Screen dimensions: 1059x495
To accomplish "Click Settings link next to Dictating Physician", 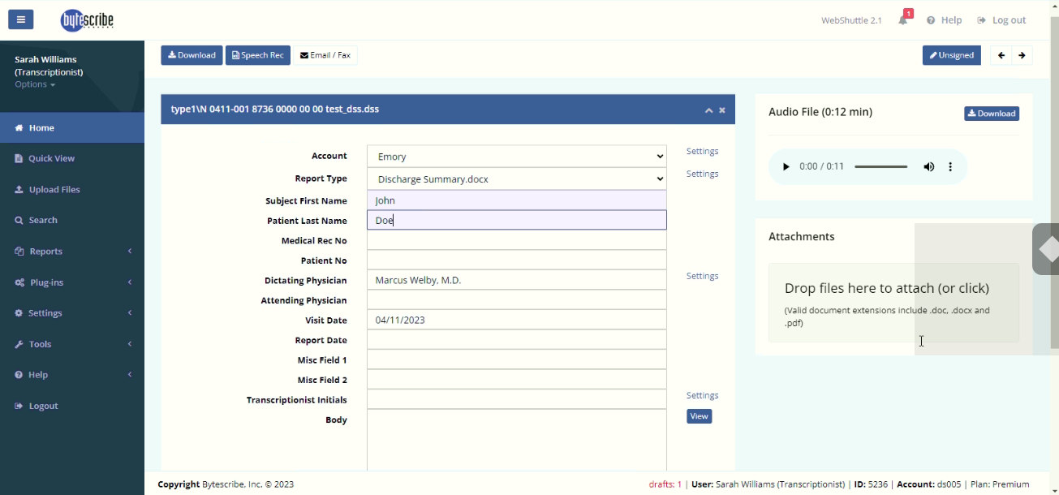I will coord(702,276).
